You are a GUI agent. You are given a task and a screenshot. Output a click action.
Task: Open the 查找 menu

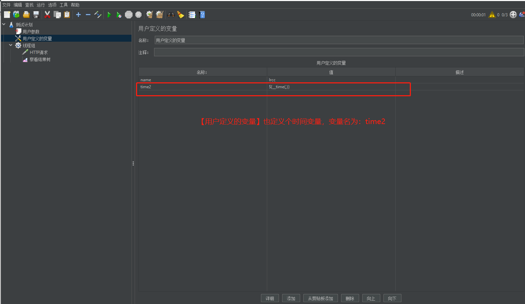point(29,5)
